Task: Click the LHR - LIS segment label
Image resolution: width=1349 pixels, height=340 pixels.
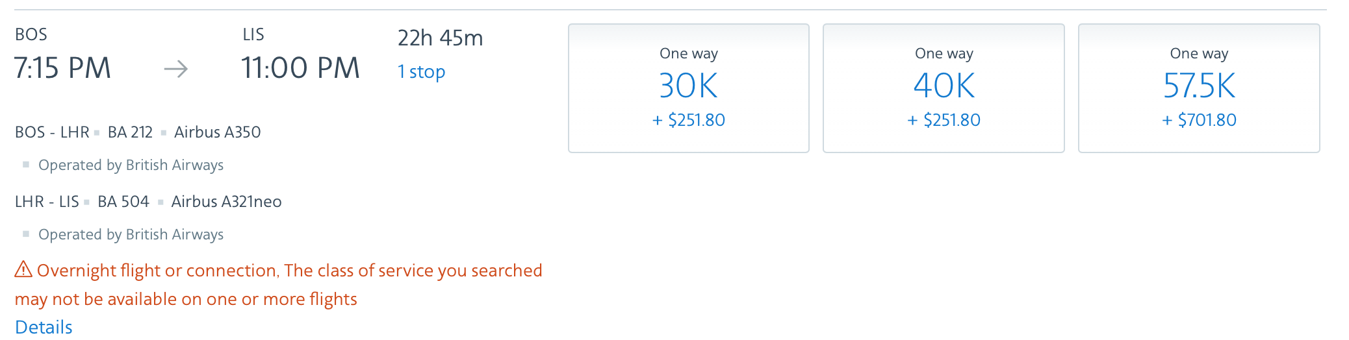Action: pos(47,201)
